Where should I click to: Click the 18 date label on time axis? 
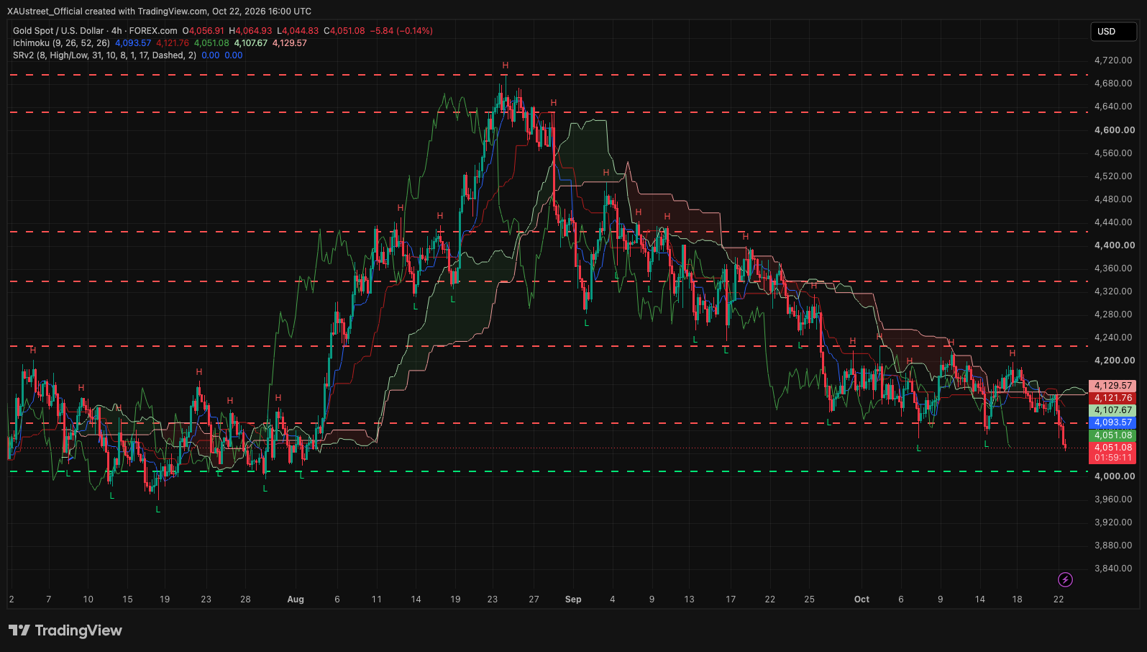tap(1017, 599)
